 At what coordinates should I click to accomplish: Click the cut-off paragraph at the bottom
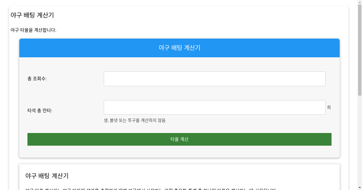pos(151,189)
